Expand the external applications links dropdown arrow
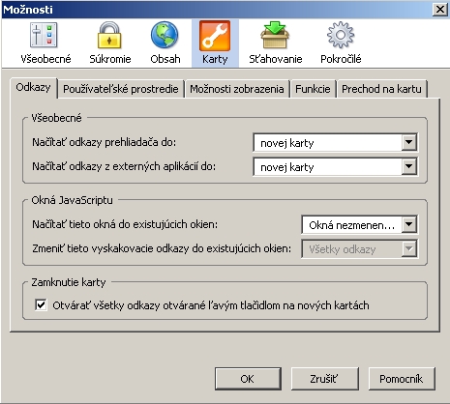Screen dimensions: 450x404 409,166
